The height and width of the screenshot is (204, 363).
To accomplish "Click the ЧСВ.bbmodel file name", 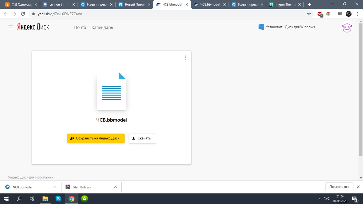I will click(x=111, y=120).
